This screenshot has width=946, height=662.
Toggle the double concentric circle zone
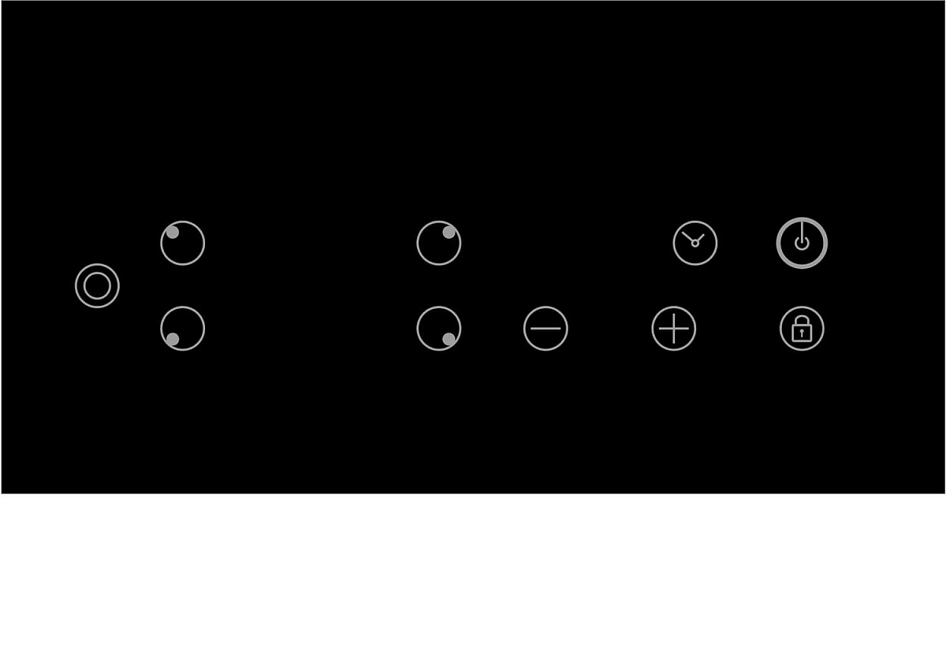(x=97, y=285)
